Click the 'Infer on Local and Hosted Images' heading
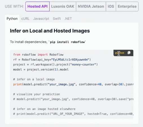The image size is (143, 127). [50, 31]
